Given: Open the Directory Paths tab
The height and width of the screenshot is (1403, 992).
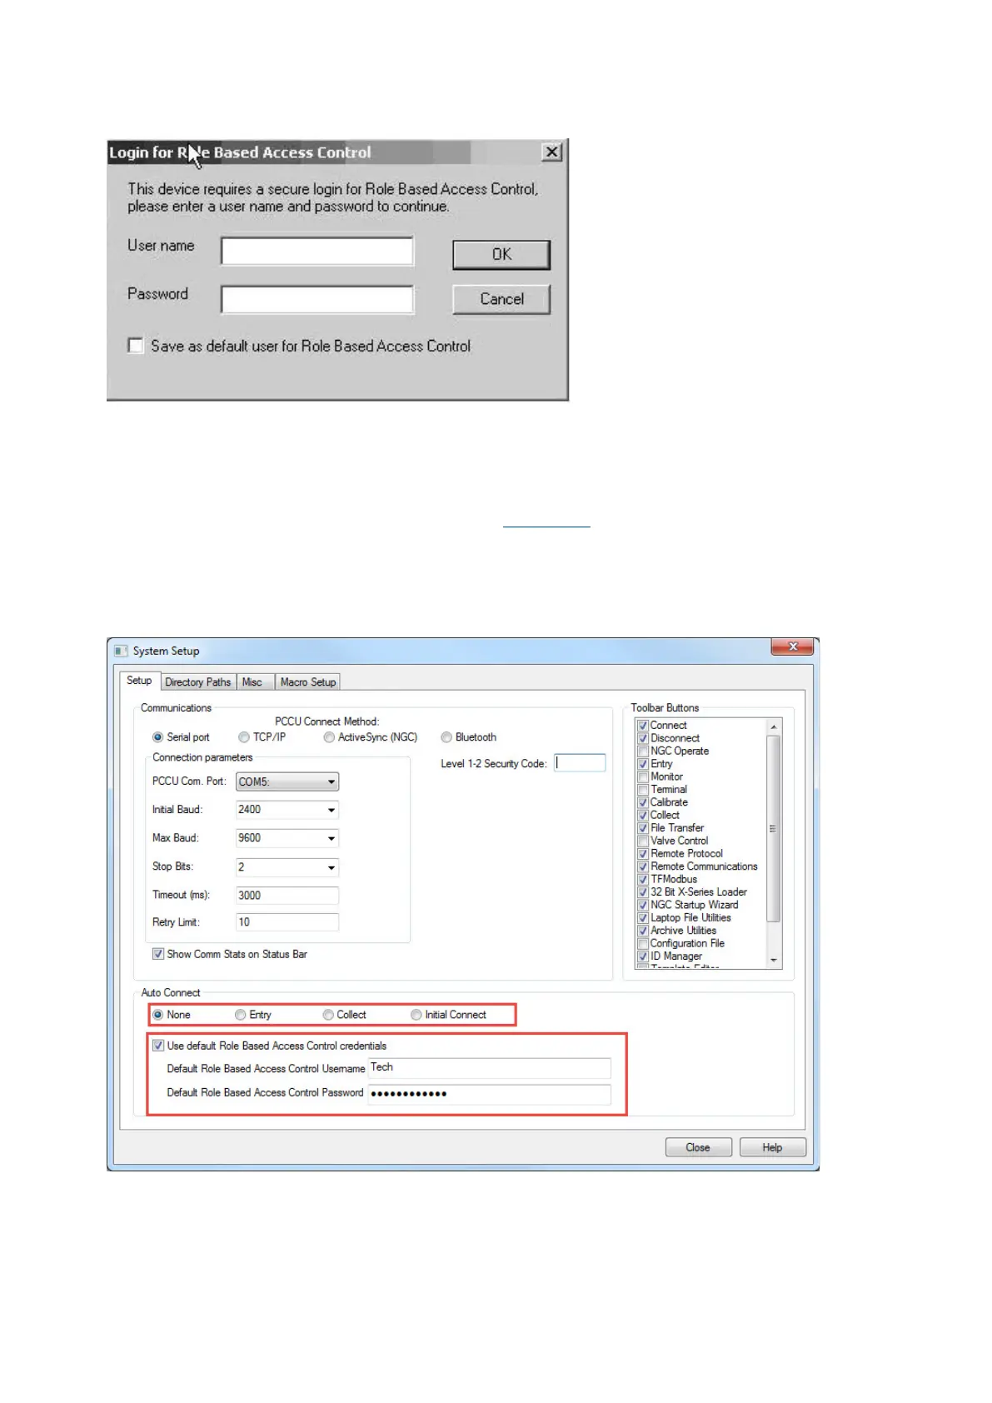Looking at the screenshot, I should coord(197,682).
